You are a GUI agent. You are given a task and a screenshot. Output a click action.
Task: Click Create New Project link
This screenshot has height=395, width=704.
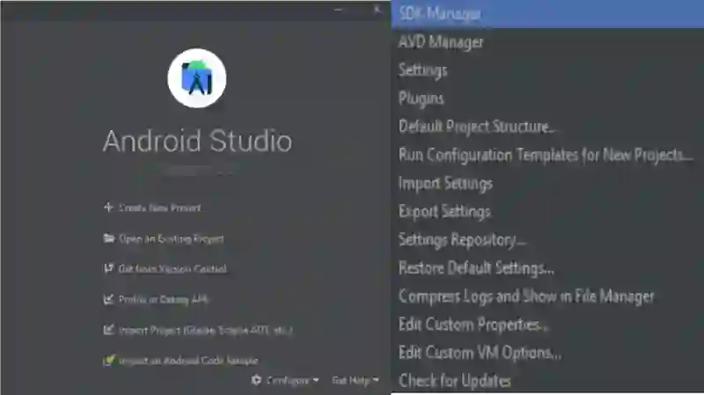pos(159,208)
